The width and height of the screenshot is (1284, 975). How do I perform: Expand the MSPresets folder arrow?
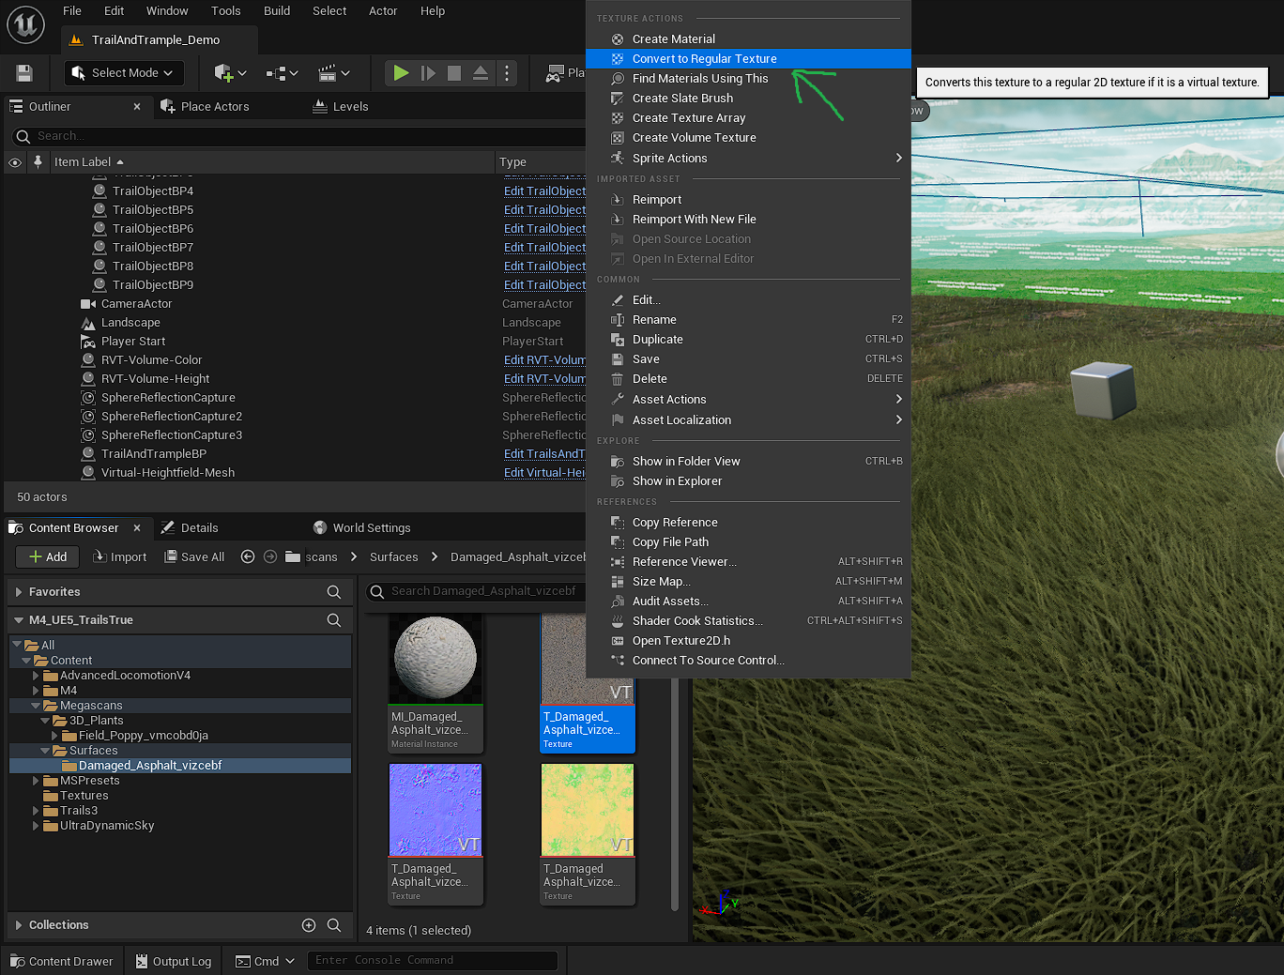36,781
